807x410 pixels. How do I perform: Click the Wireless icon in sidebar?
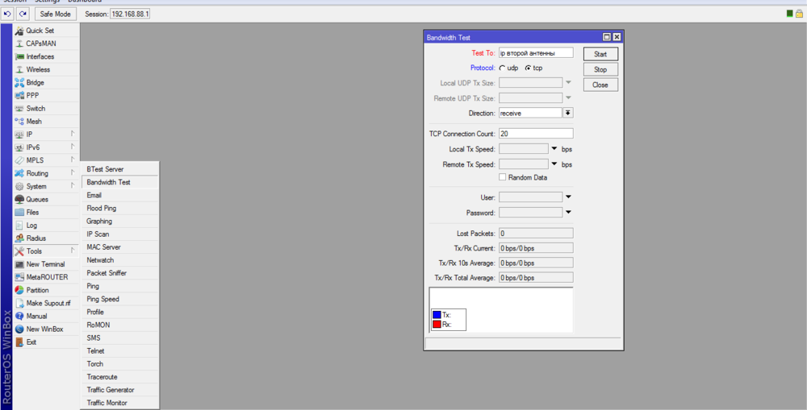tap(19, 70)
